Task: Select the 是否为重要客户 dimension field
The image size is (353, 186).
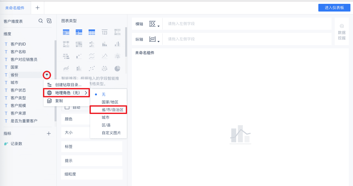Action: 24,121
